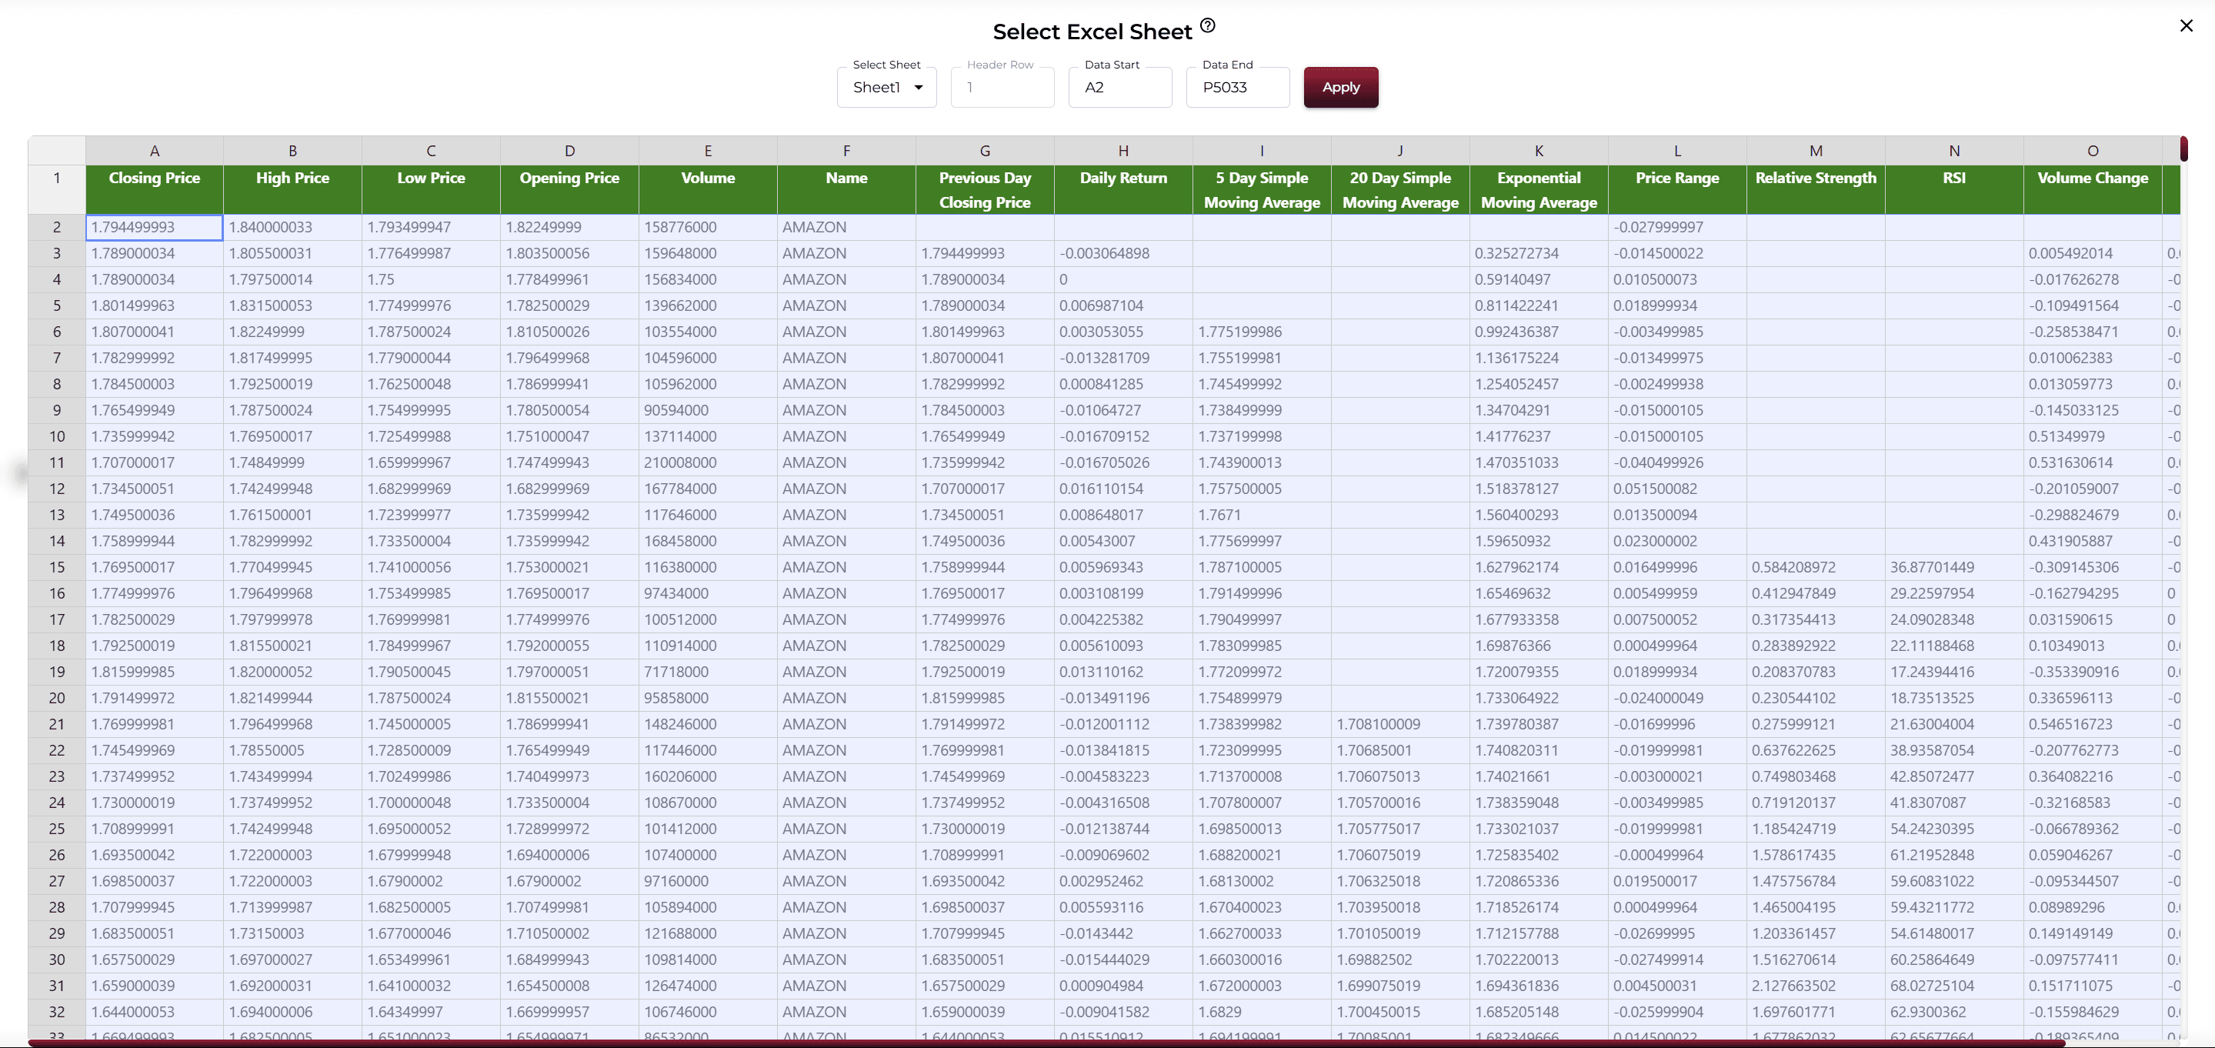Click cell with value -0.027999997

click(1677, 227)
